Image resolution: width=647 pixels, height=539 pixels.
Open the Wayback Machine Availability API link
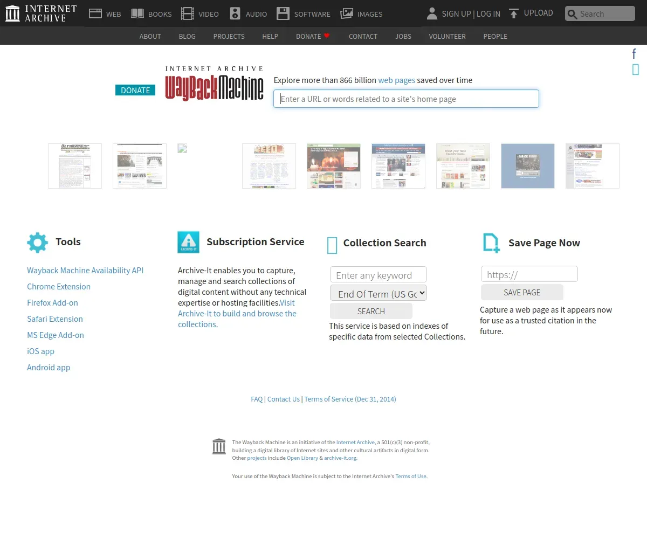coord(85,270)
